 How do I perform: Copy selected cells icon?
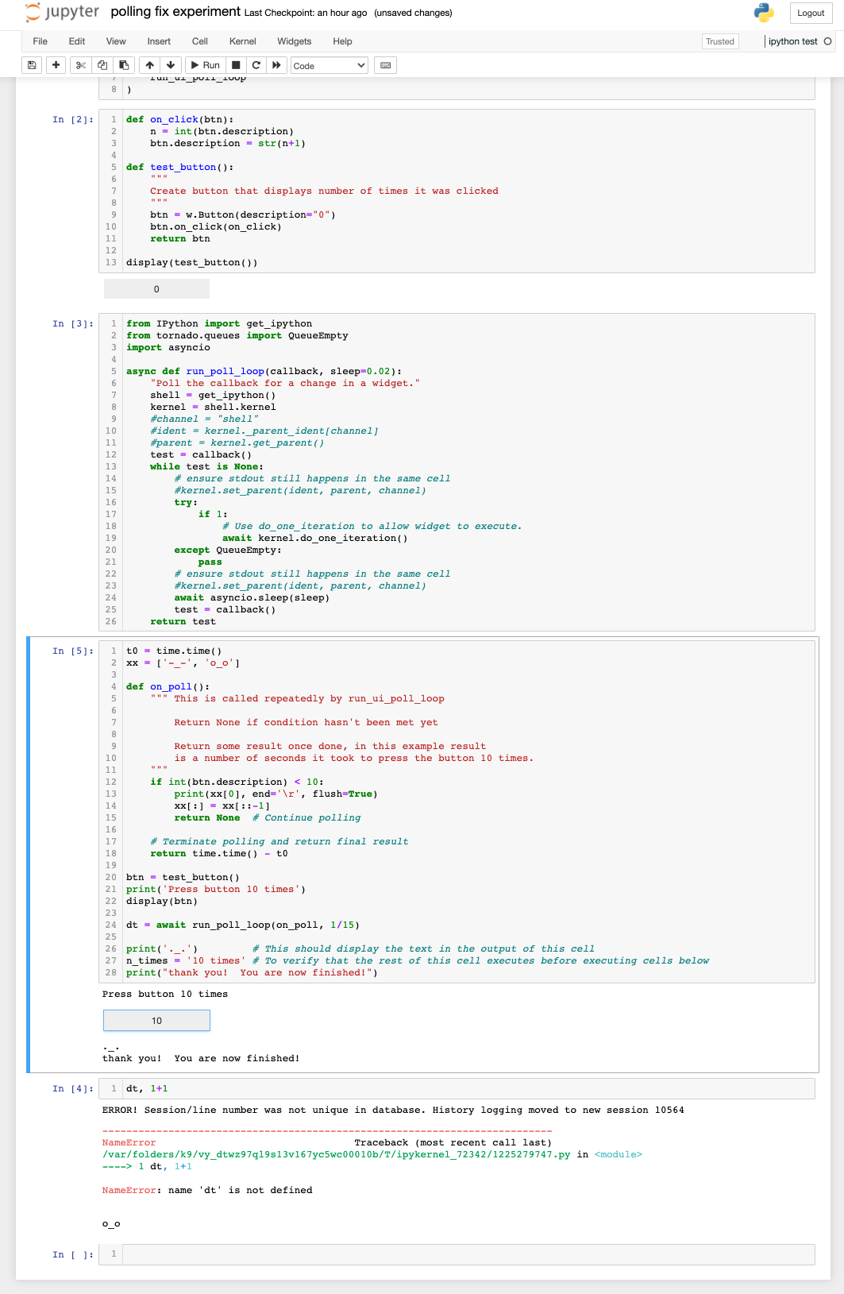[x=102, y=65]
